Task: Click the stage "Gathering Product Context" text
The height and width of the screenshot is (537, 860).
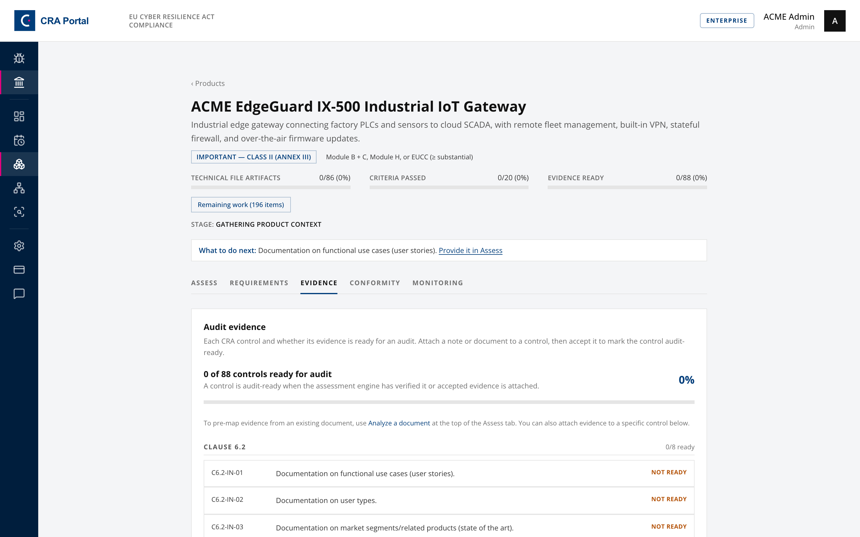Action: (x=268, y=224)
